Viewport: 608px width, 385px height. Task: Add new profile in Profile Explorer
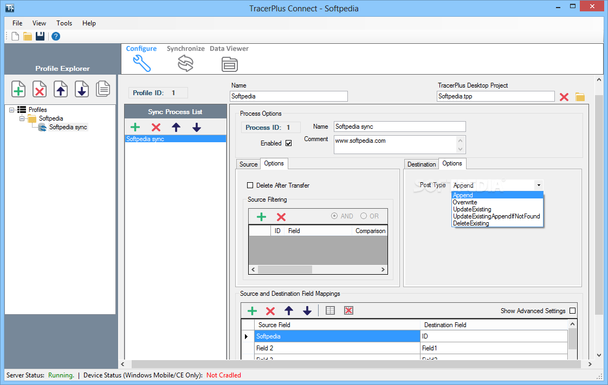click(18, 89)
